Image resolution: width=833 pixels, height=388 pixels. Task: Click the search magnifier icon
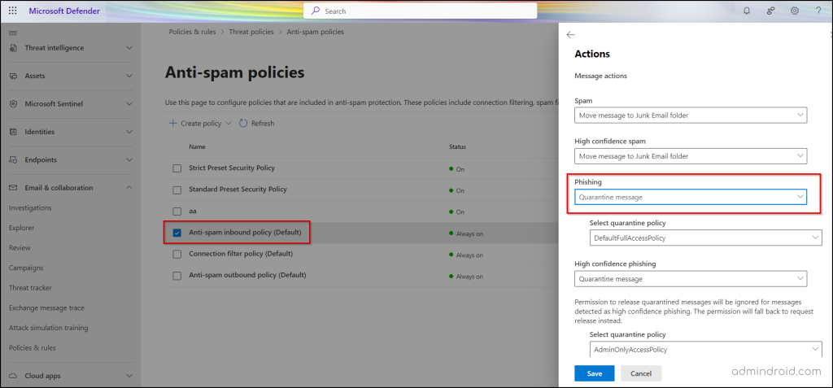pos(315,11)
